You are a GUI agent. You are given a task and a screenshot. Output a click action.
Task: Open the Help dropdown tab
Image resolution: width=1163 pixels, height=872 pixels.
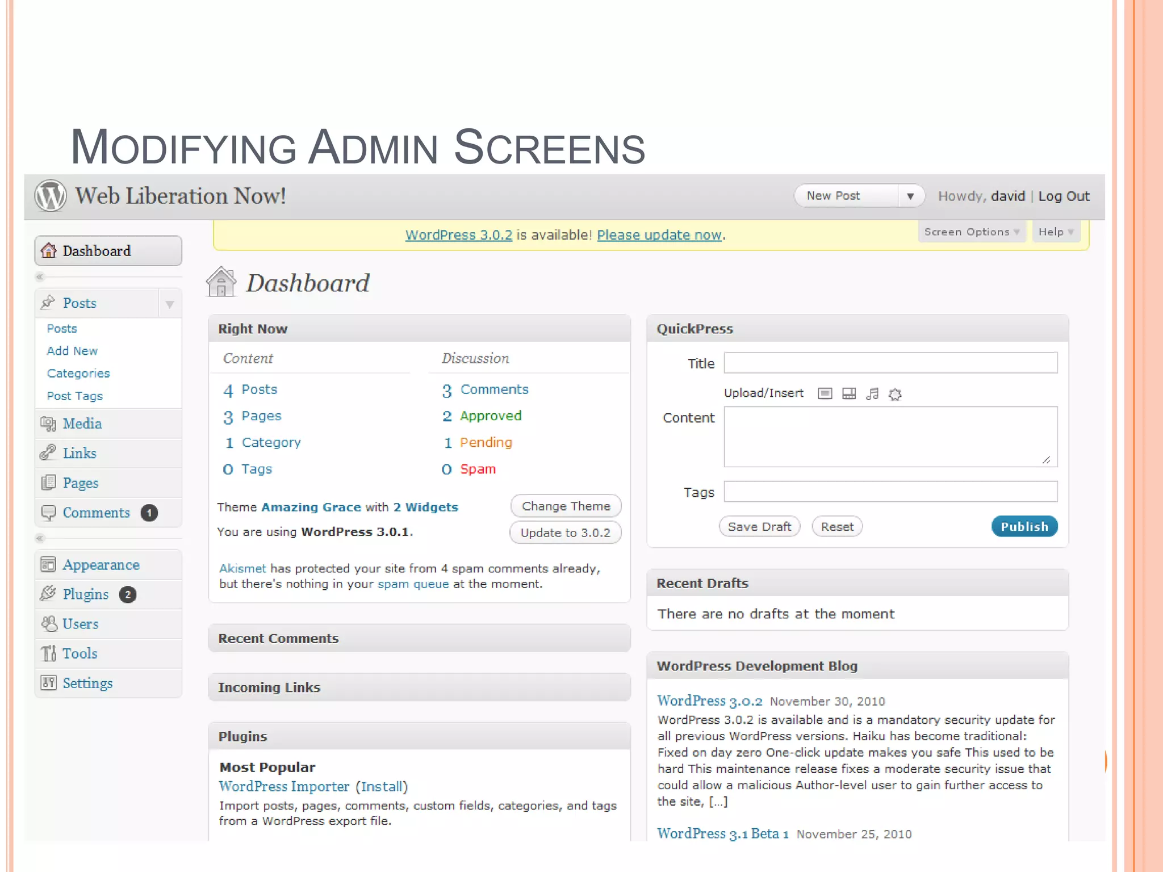[1056, 232]
